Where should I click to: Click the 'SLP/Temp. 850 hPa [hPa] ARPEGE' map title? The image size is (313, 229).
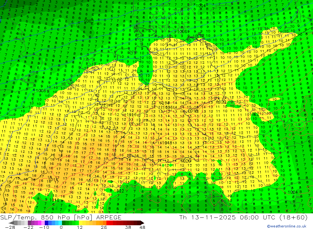(x=61, y=217)
